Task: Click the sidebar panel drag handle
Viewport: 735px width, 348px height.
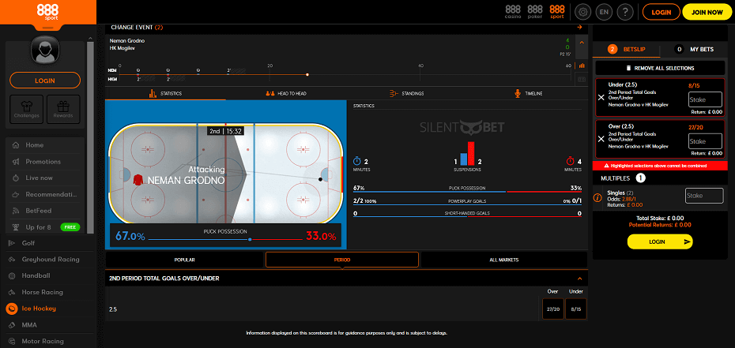Action: (x=48, y=28)
